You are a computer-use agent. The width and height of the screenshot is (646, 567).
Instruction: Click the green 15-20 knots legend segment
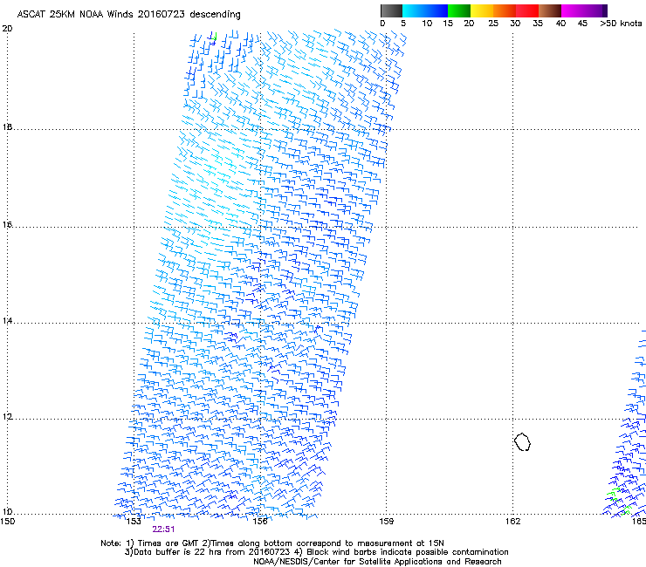(459, 10)
